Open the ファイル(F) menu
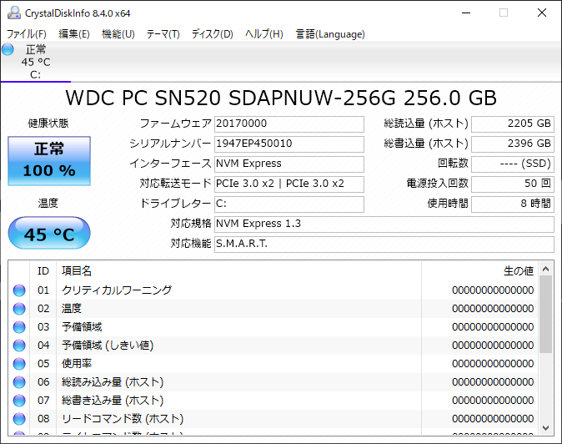Screen dimensions: 562x444 [27, 34]
